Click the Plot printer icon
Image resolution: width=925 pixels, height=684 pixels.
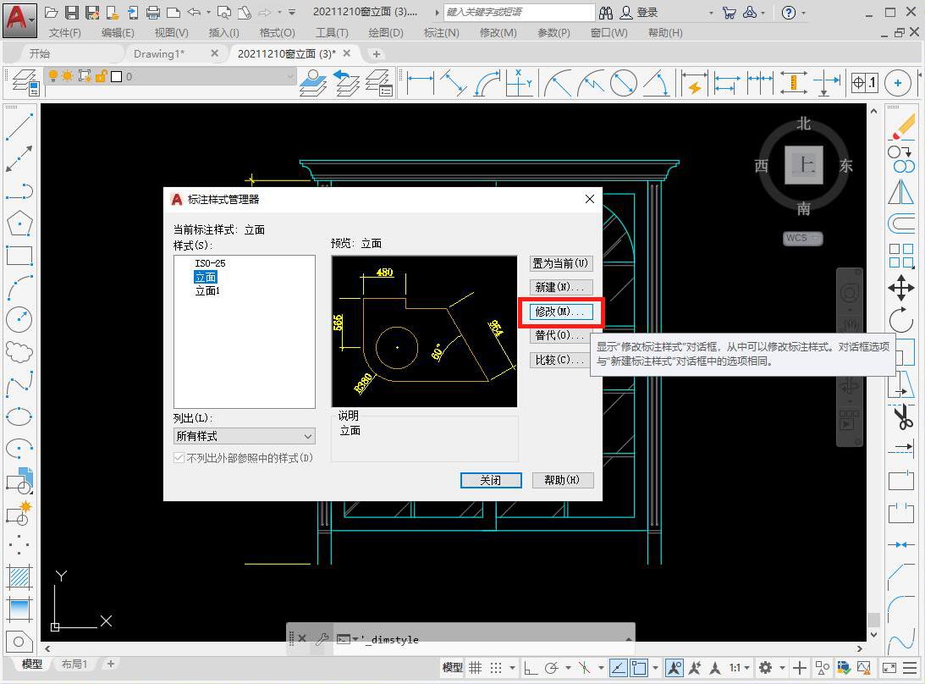[153, 13]
